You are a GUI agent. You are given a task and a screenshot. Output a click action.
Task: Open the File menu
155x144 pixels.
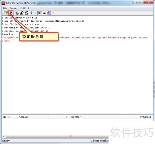[x=5, y=8]
